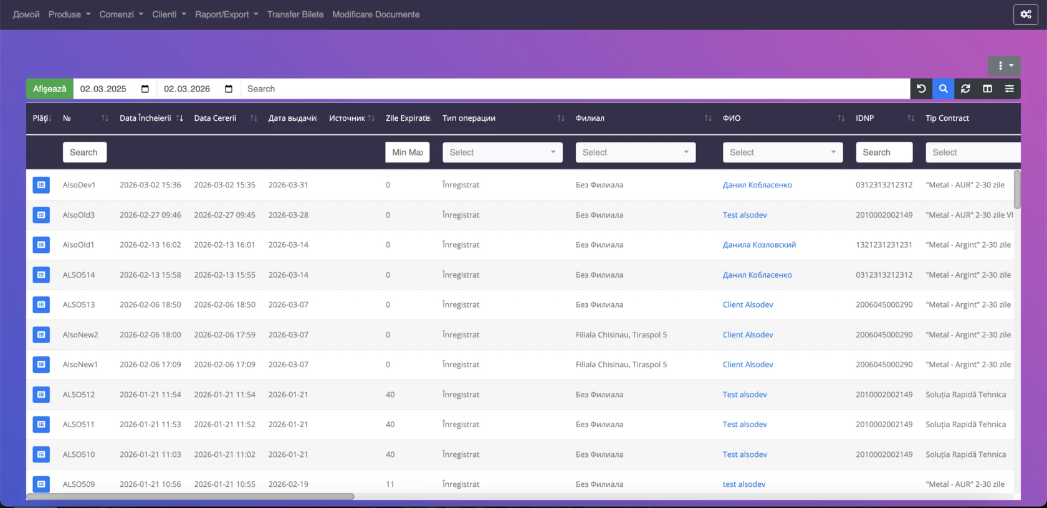Open document icon for row ALSO512
Screen dimensions: 1047x508
pos(41,394)
